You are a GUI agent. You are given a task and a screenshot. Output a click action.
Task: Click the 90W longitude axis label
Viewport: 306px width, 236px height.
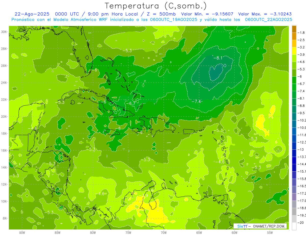(x=22, y=232)
